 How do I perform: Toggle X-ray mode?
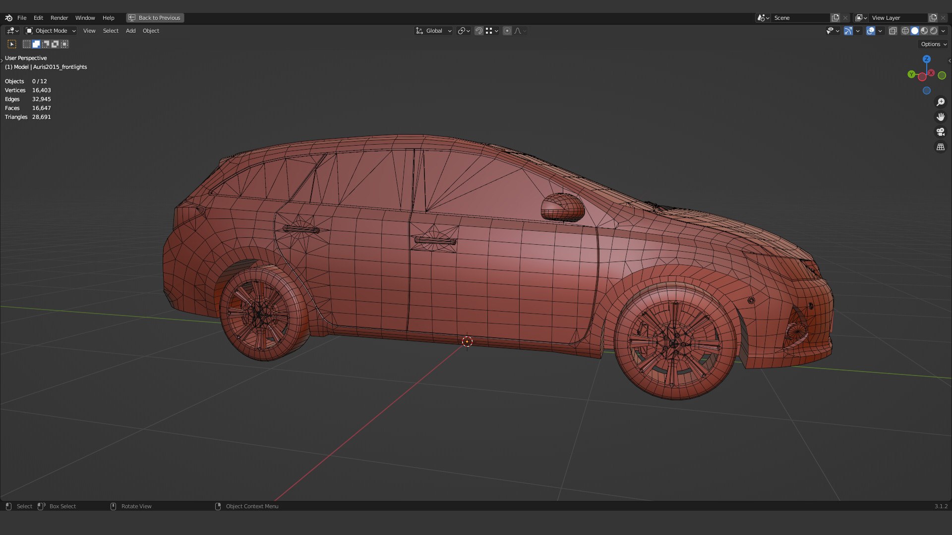(893, 31)
